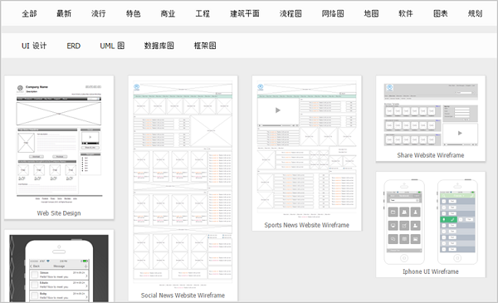Select the 流行 category tab
Image resolution: width=498 pixels, height=303 pixels.
coord(99,13)
